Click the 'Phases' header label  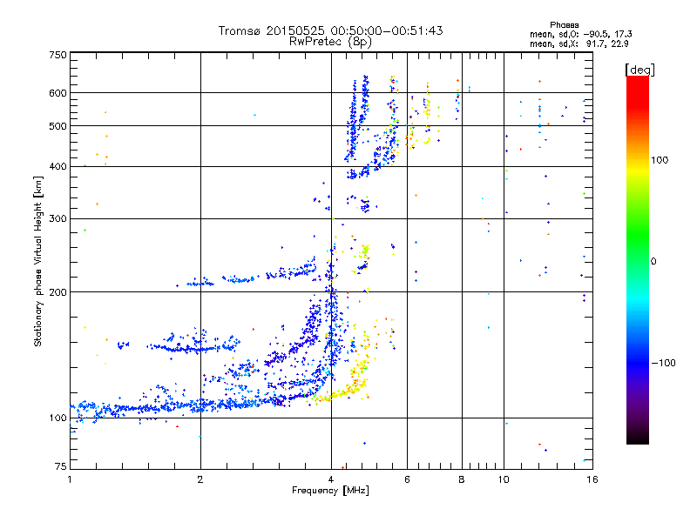(x=564, y=25)
